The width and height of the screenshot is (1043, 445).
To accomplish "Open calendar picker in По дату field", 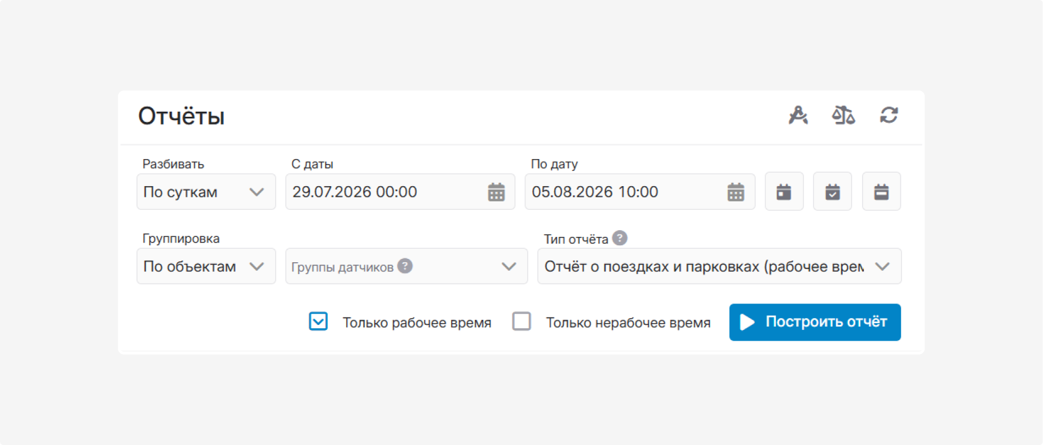I will 736,192.
